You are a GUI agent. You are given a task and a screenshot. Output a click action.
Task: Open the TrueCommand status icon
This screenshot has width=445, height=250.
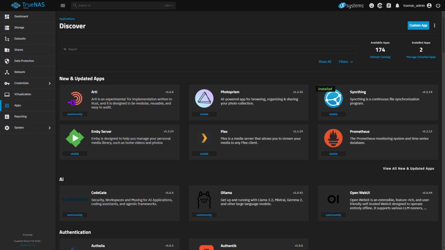click(x=380, y=5)
